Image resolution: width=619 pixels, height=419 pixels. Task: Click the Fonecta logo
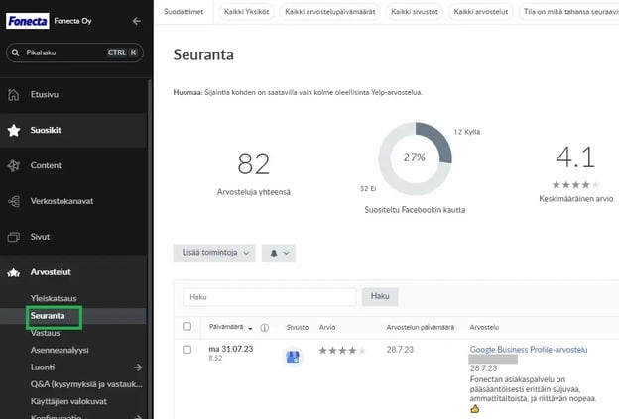pos(27,21)
